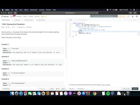Go to the Next problem
This screenshot has height=105, width=140.
[x=63, y=89]
